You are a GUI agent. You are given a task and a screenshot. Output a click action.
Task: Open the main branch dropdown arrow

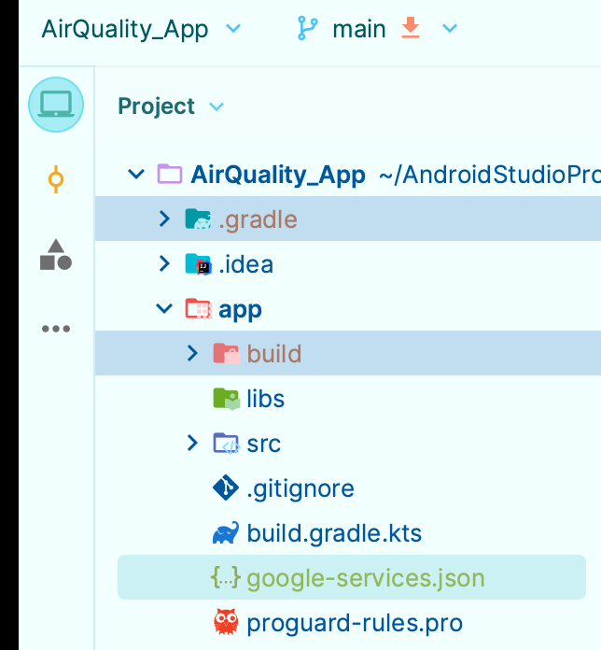point(450,29)
